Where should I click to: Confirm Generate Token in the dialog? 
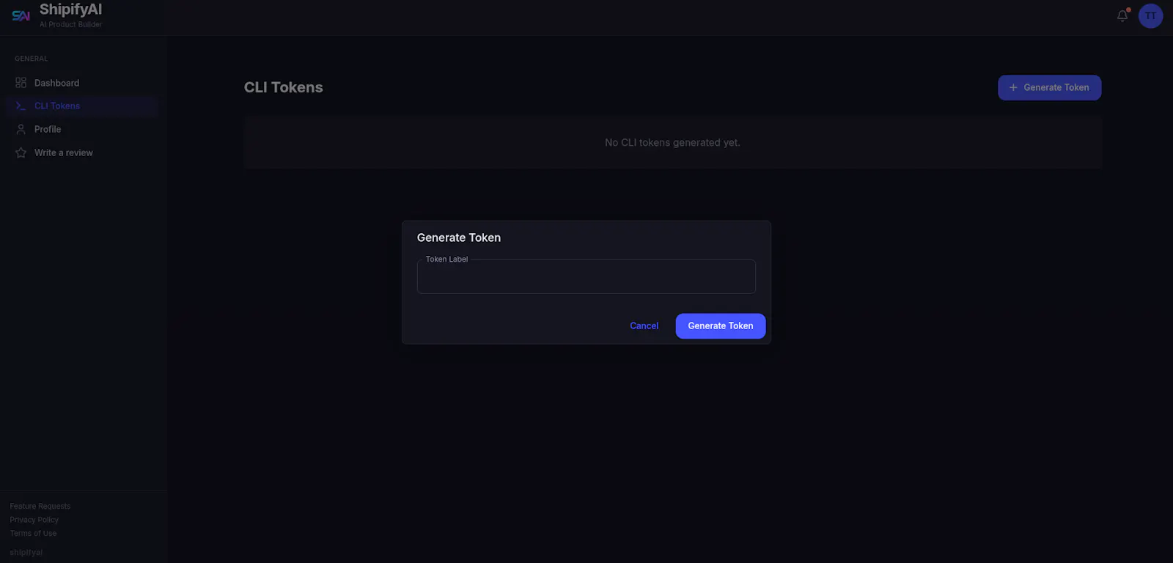[x=721, y=326]
